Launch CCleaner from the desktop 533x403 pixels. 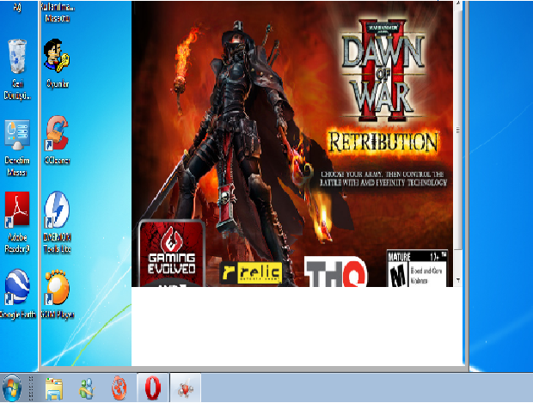(57, 140)
